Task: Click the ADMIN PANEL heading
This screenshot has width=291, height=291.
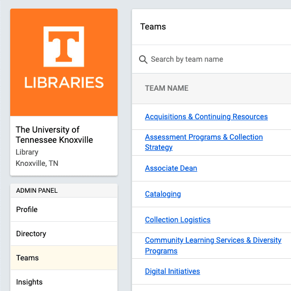Action: [37, 191]
